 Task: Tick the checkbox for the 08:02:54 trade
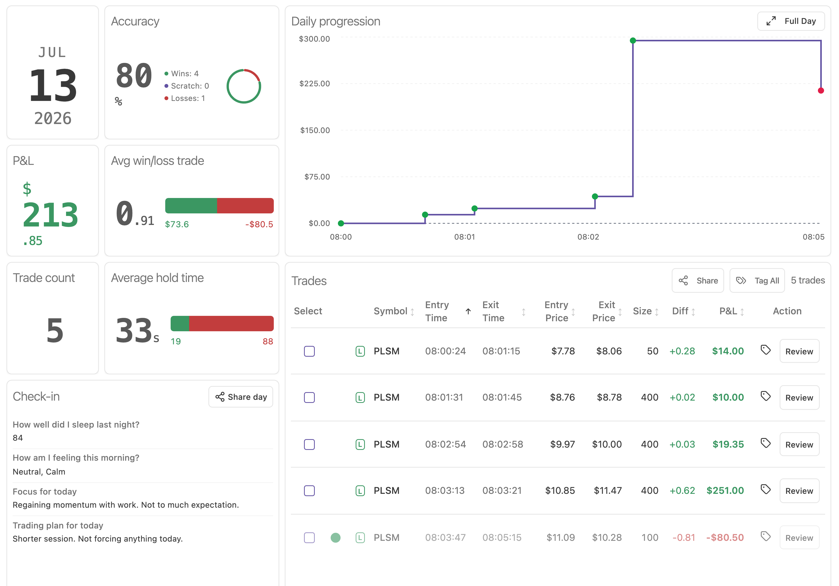tap(309, 444)
